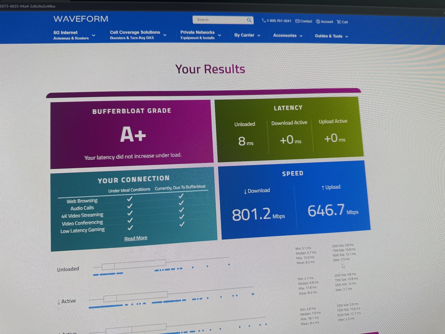Viewport: 445px width, 334px height.
Task: Click the Upload arrow label in Speed
Action: pyautogui.click(x=331, y=187)
